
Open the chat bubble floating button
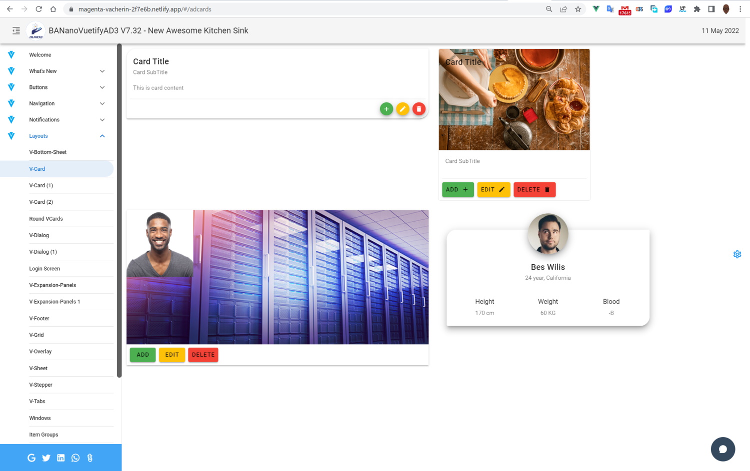click(723, 449)
